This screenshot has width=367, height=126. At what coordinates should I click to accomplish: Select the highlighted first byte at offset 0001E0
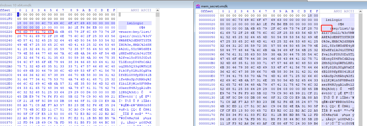(18, 14)
